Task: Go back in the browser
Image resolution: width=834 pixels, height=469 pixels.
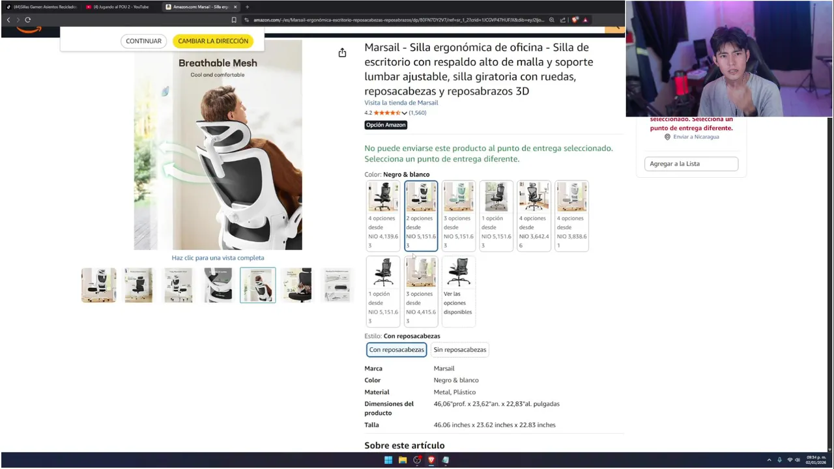Action: coord(8,20)
